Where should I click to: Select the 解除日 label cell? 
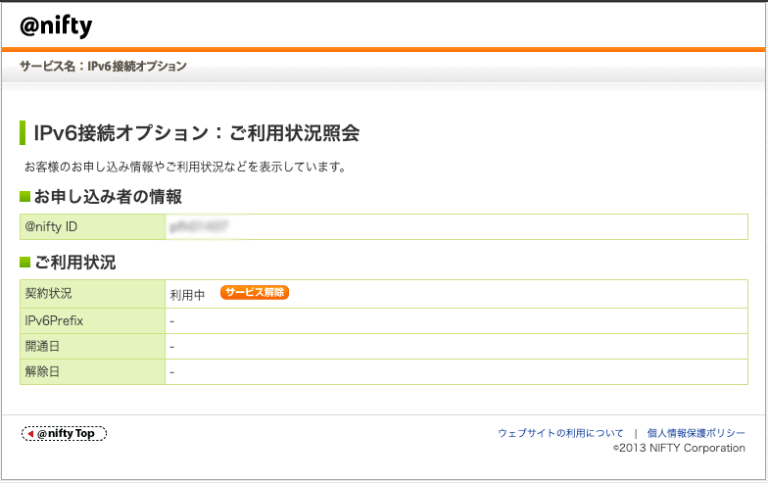(x=92, y=372)
